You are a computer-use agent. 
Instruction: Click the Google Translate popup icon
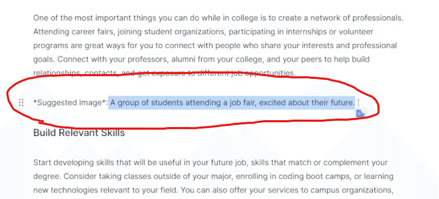(361, 113)
